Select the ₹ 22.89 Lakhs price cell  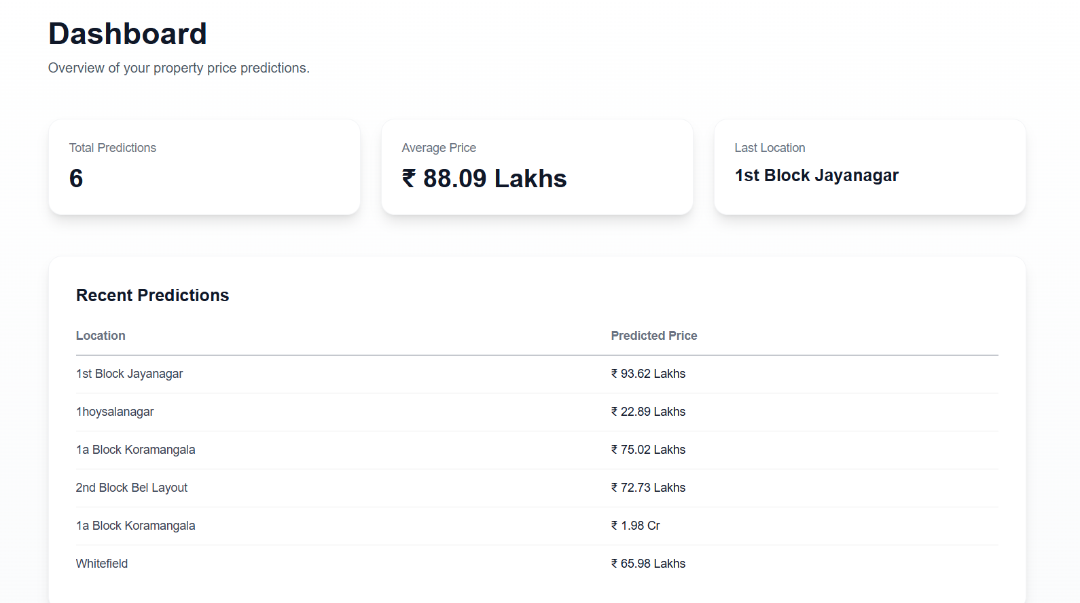648,412
